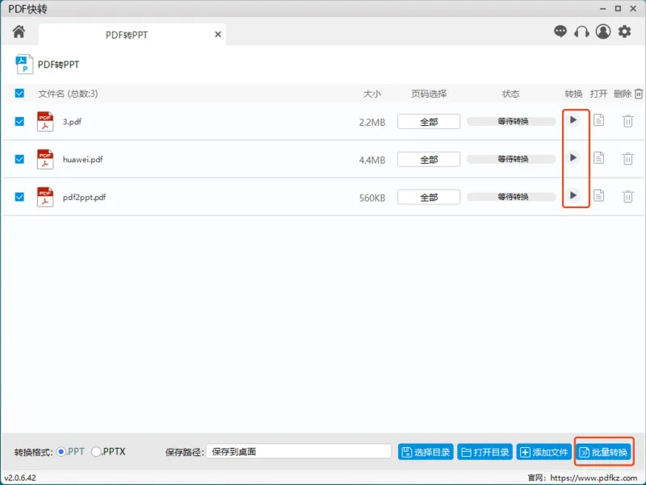
Task: Click the 保存路径 input field
Action: pyautogui.click(x=299, y=452)
